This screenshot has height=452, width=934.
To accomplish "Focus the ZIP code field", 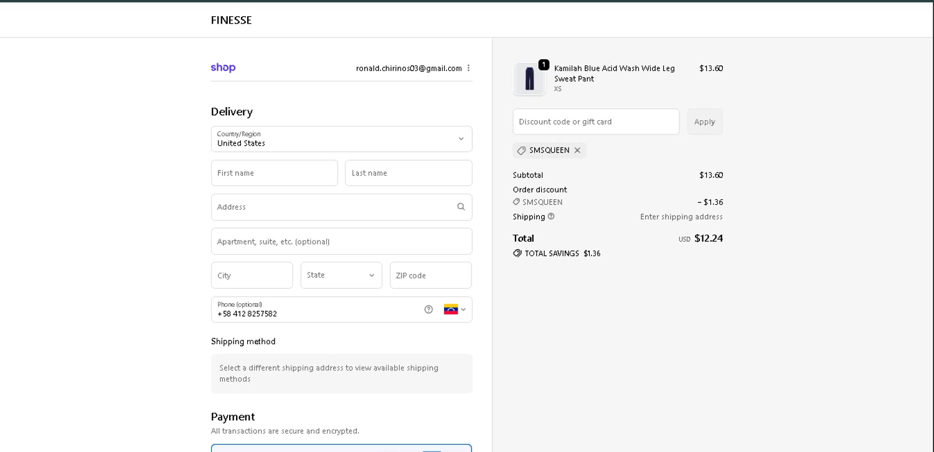I will (431, 275).
